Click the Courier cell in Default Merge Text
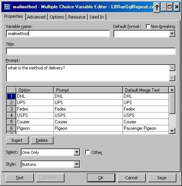This screenshot has width=182, height=186. 145,122
